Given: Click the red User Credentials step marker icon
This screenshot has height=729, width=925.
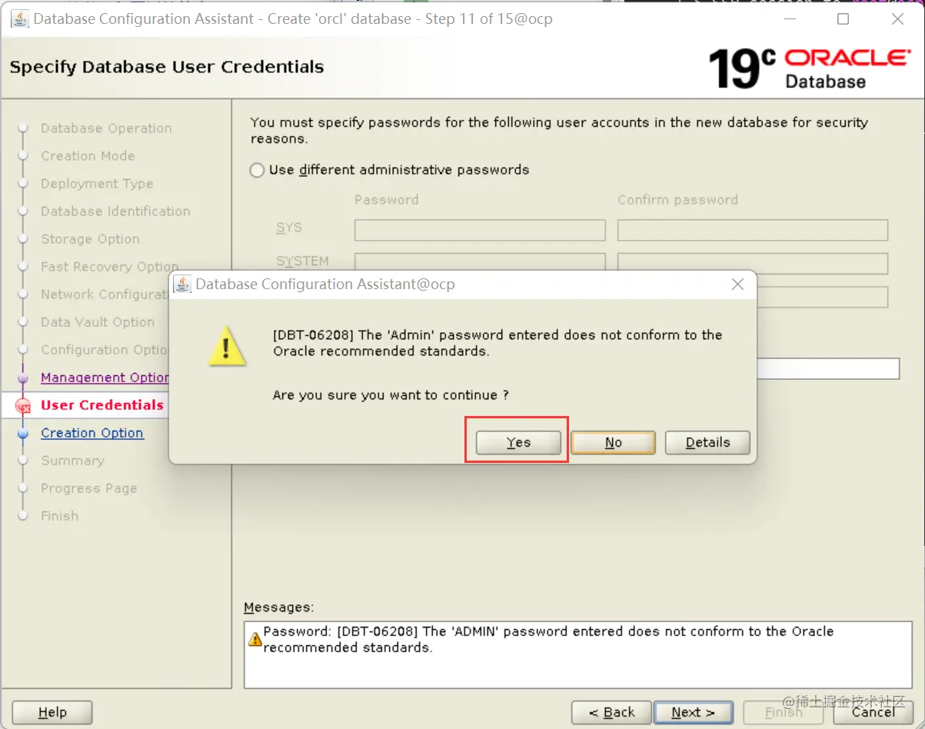Looking at the screenshot, I should [23, 405].
